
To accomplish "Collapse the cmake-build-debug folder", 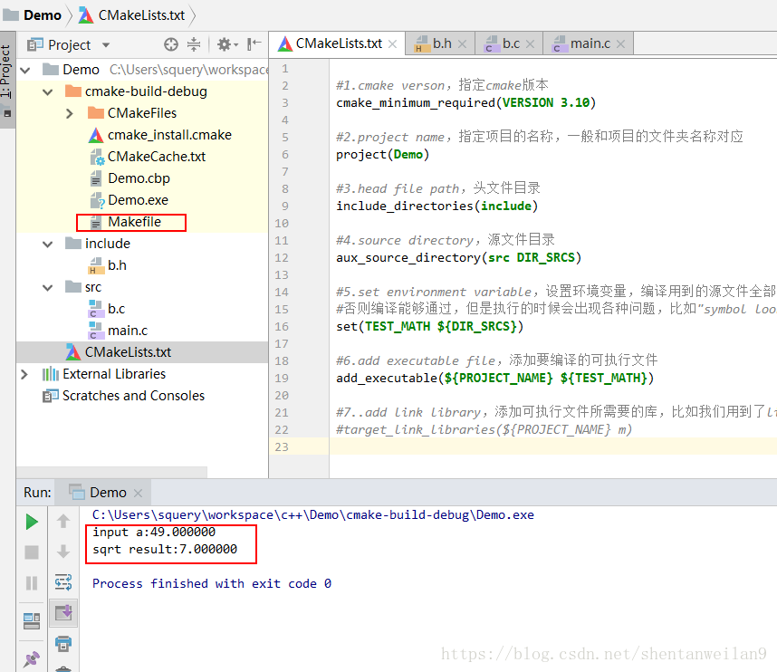I will point(48,91).
